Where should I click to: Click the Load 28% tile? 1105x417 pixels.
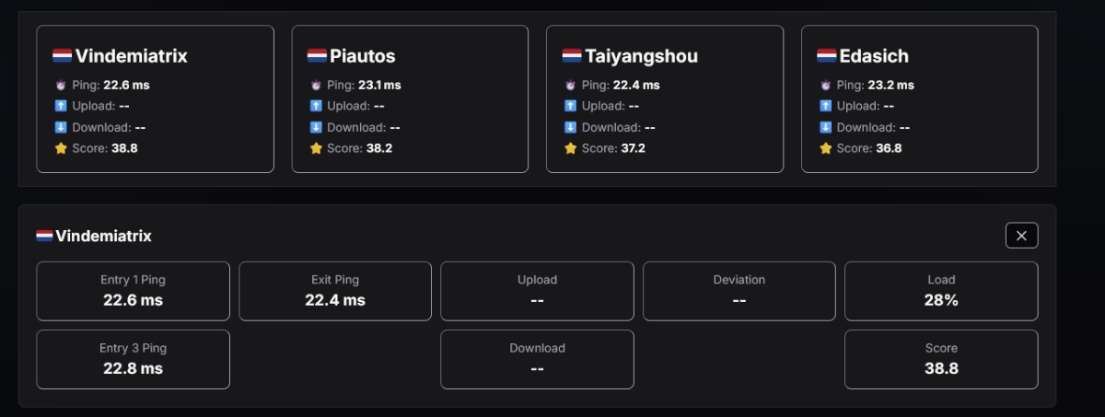[941, 291]
